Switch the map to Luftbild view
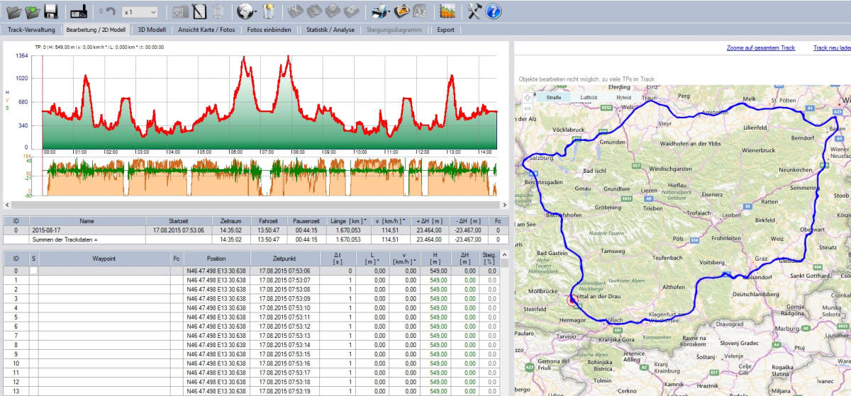This screenshot has width=851, height=396. [x=589, y=98]
